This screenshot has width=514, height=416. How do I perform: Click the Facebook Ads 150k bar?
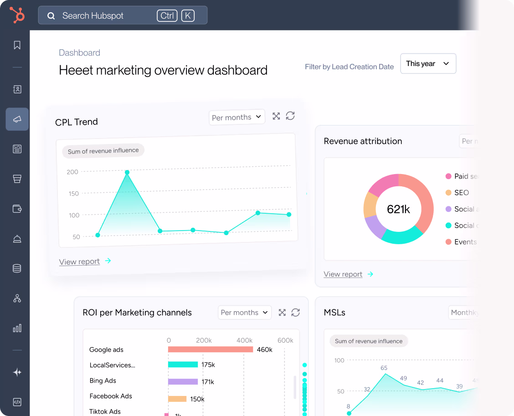pos(177,399)
